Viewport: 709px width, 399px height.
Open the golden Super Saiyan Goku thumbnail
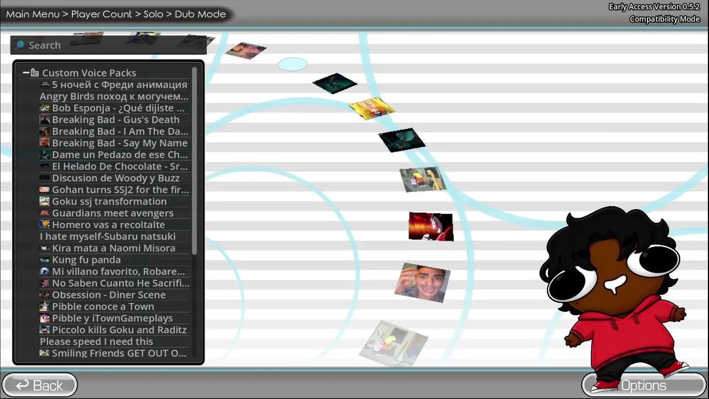coord(372,109)
